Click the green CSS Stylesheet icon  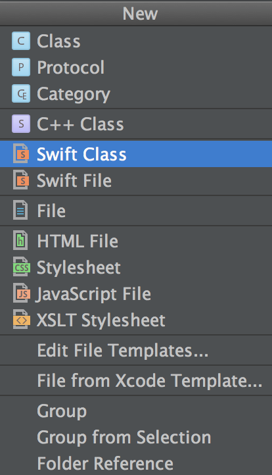(22, 267)
